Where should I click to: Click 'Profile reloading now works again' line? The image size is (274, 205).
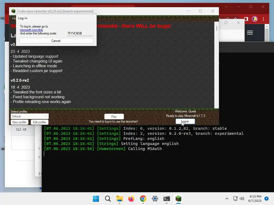click(x=41, y=102)
